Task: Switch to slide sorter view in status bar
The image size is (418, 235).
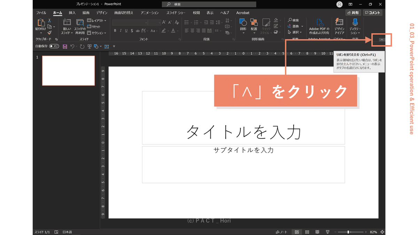Action: click(x=307, y=232)
